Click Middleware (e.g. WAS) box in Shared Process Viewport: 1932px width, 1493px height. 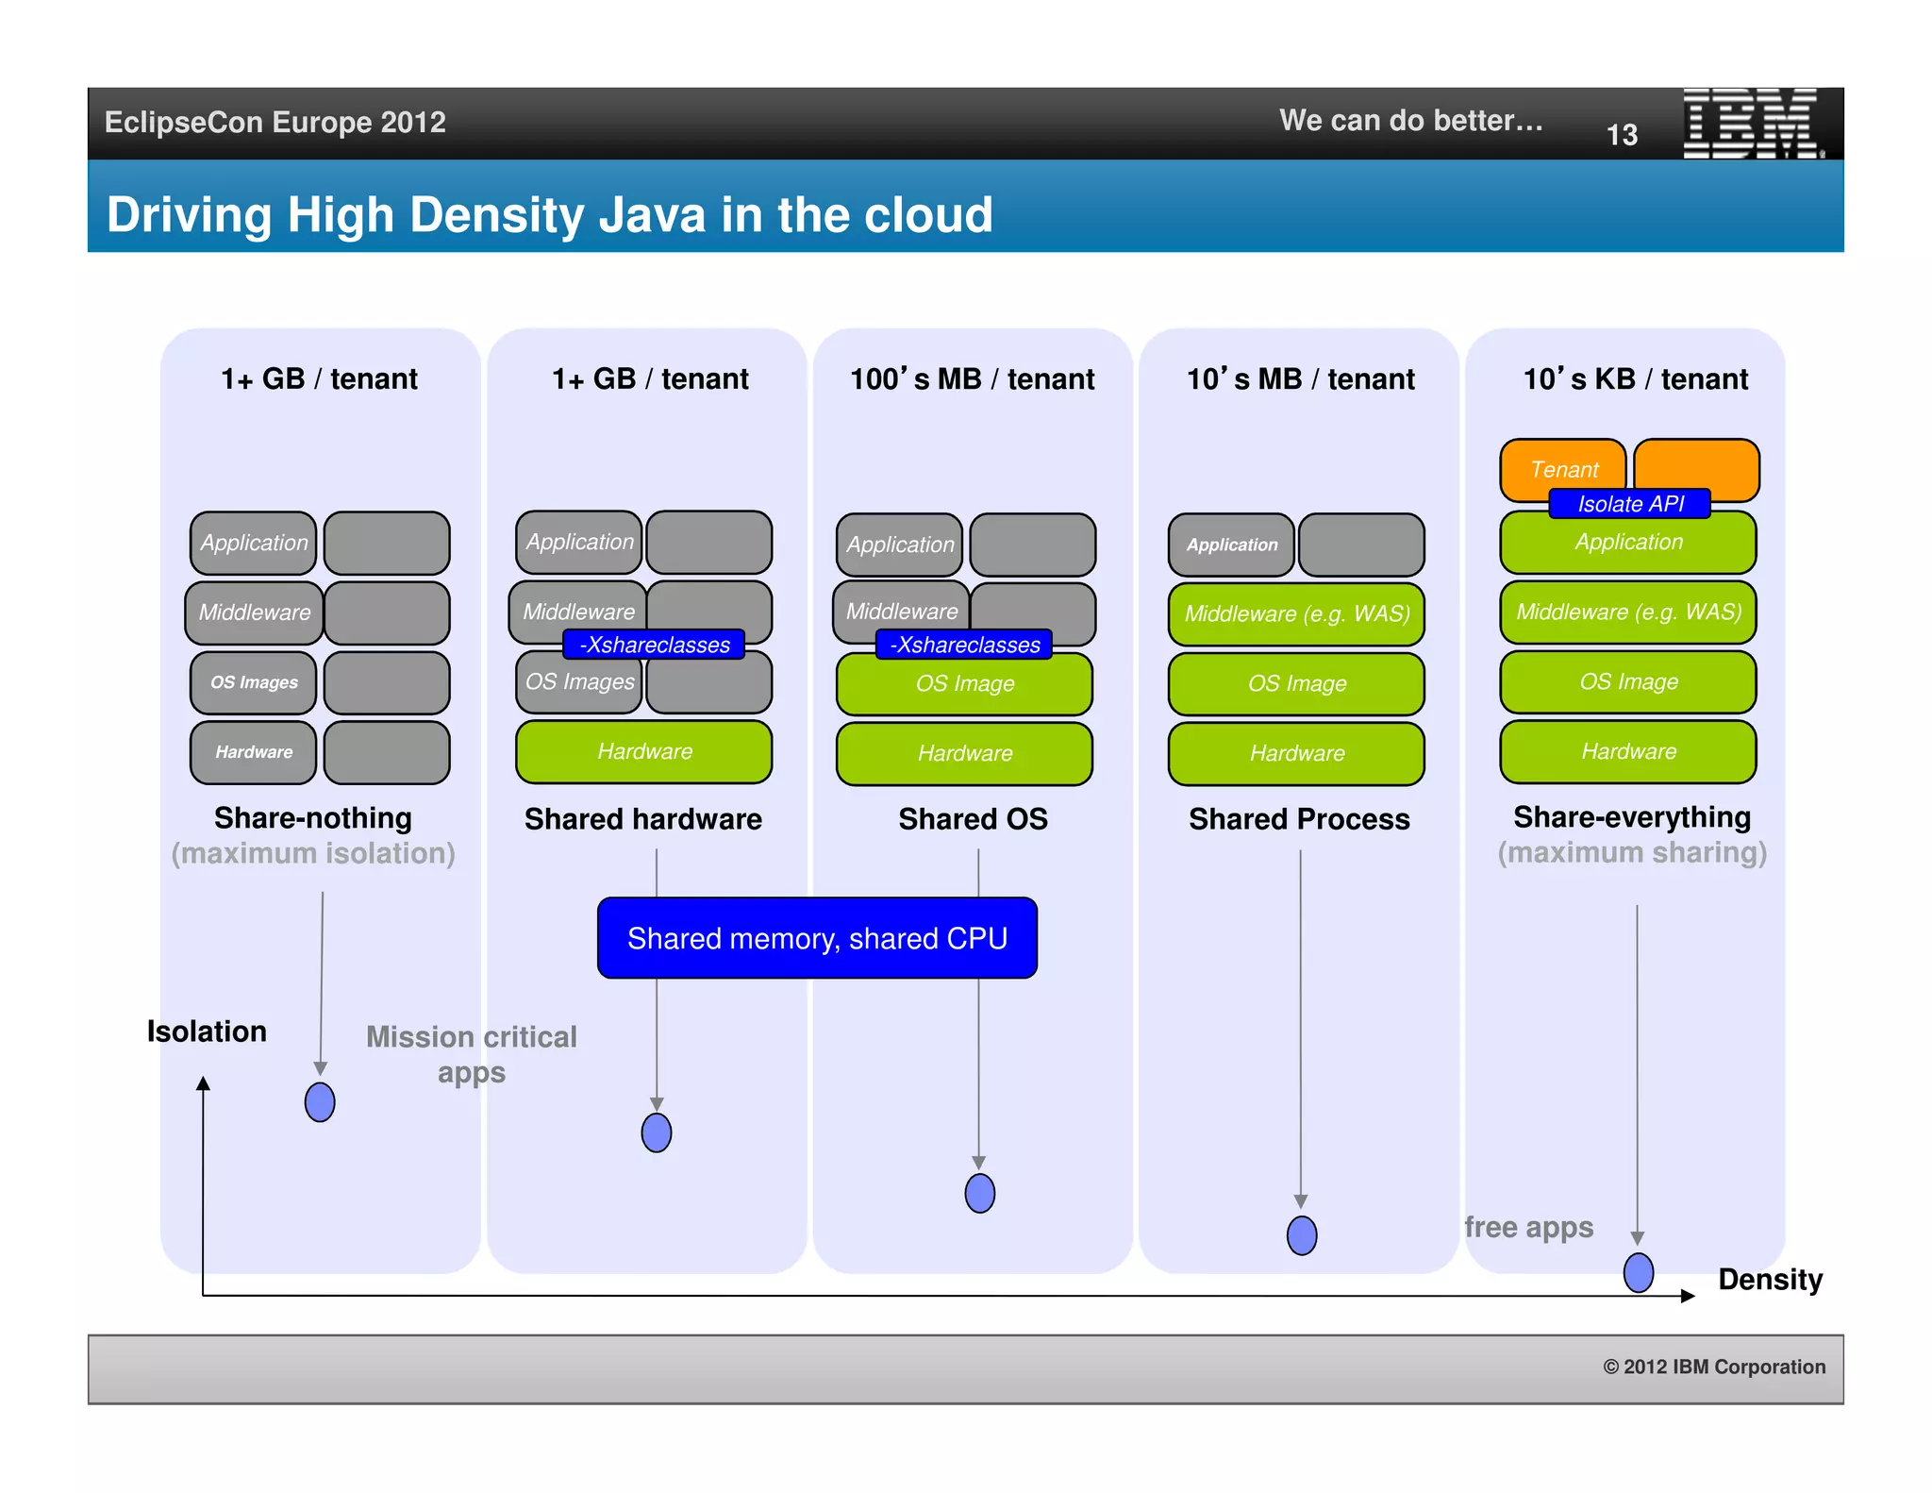pyautogui.click(x=1296, y=613)
